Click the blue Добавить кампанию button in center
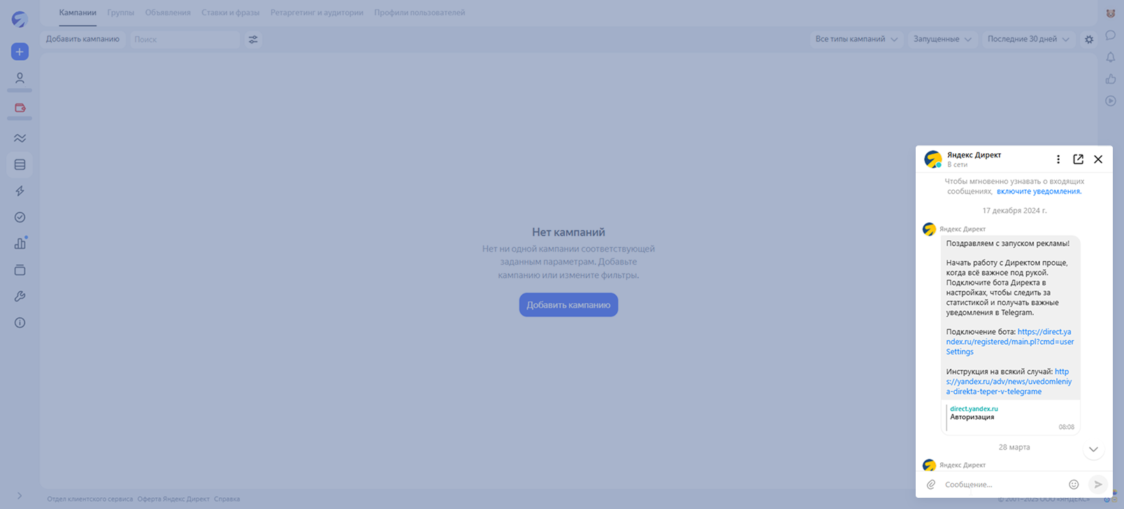Viewport: 1124px width, 509px height. pos(568,305)
